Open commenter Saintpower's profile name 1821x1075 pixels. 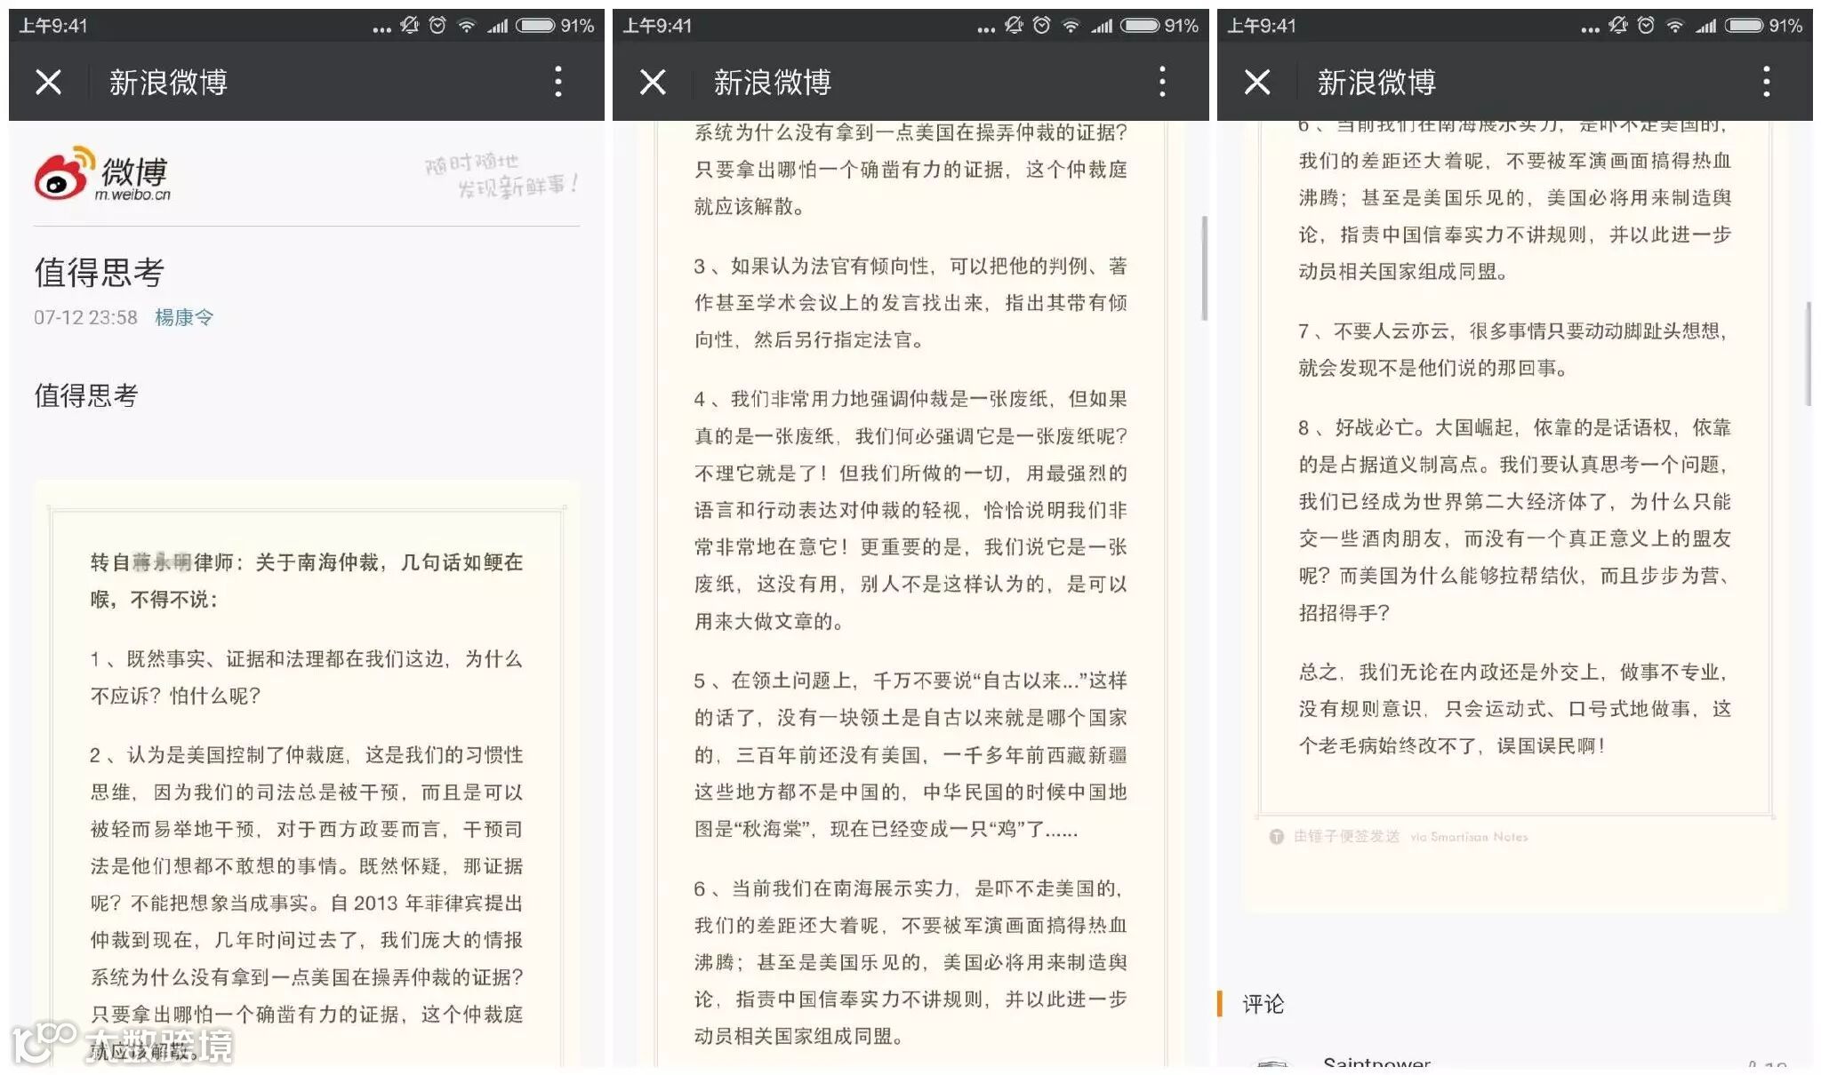pyautogui.click(x=1376, y=1062)
